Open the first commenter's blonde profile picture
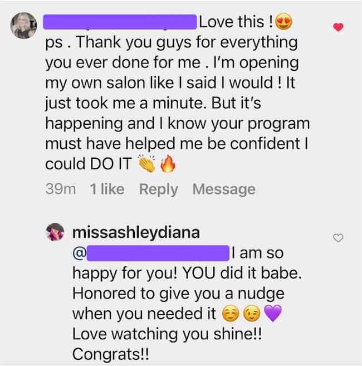This screenshot has width=362, height=366. point(23,26)
